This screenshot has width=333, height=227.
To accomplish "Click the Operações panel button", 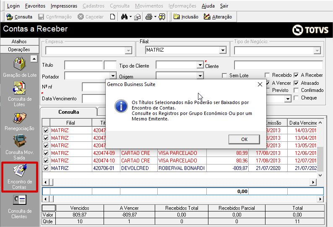I will 19,50.
